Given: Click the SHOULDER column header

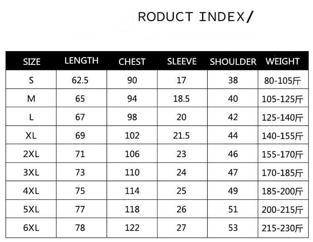Looking at the screenshot, I should [233, 62].
